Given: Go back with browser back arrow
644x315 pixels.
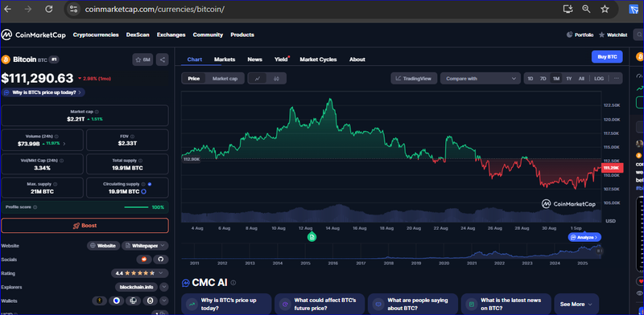Looking at the screenshot, I should [x=7, y=9].
